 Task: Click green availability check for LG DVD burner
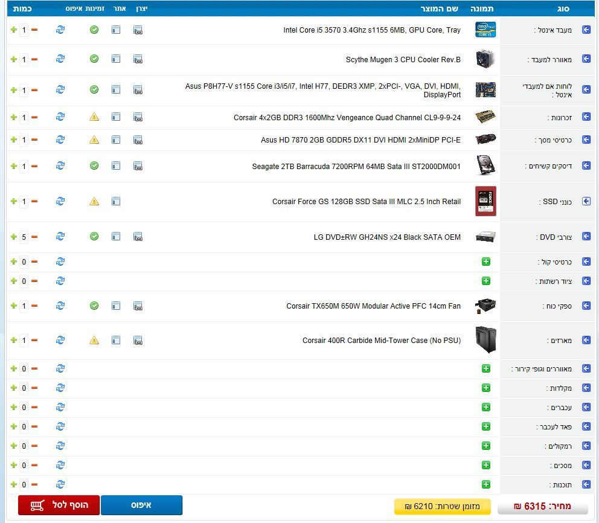pyautogui.click(x=94, y=237)
